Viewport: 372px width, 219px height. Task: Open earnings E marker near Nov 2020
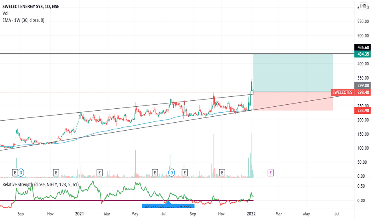(x=56, y=172)
